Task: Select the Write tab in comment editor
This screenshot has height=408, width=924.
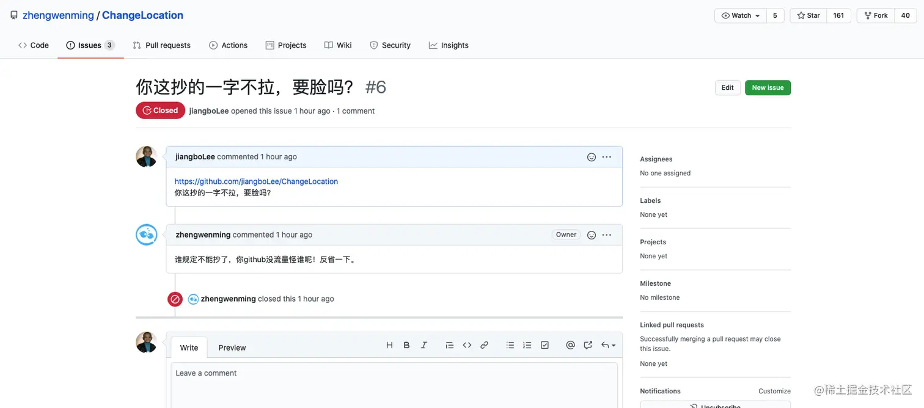Action: [x=189, y=348]
